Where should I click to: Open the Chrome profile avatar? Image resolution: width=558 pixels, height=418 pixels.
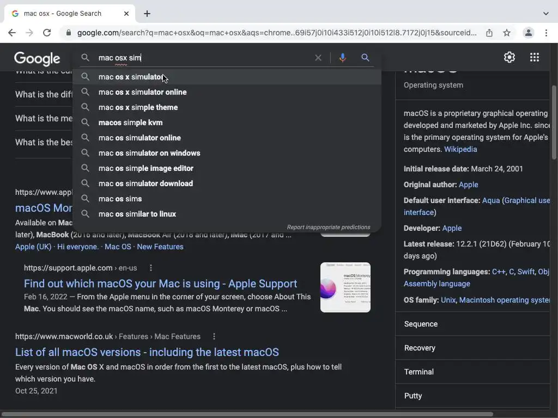point(529,33)
